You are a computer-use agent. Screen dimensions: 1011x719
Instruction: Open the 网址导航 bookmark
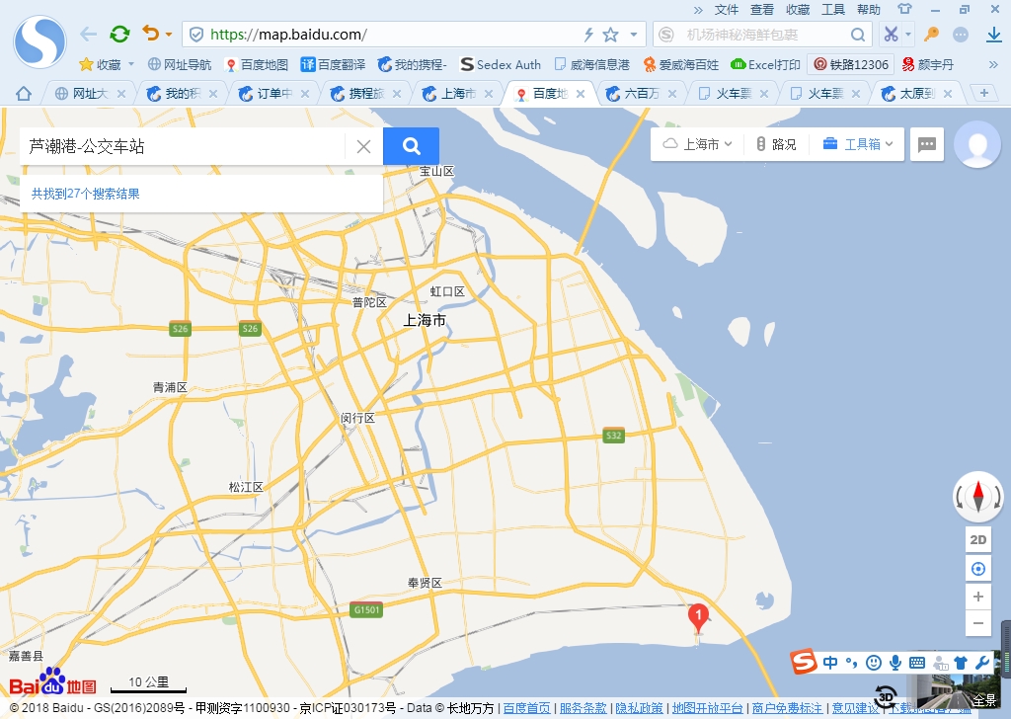point(180,64)
